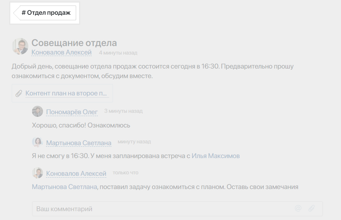This screenshot has width=341, height=220.
Task: Open Пономарёв Олег's profile link
Action: pyautogui.click(x=72, y=112)
